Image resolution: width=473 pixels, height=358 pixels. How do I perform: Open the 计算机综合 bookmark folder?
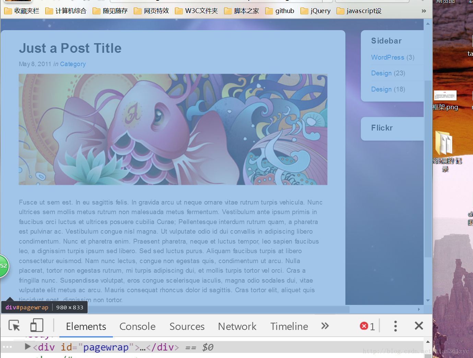(x=66, y=11)
